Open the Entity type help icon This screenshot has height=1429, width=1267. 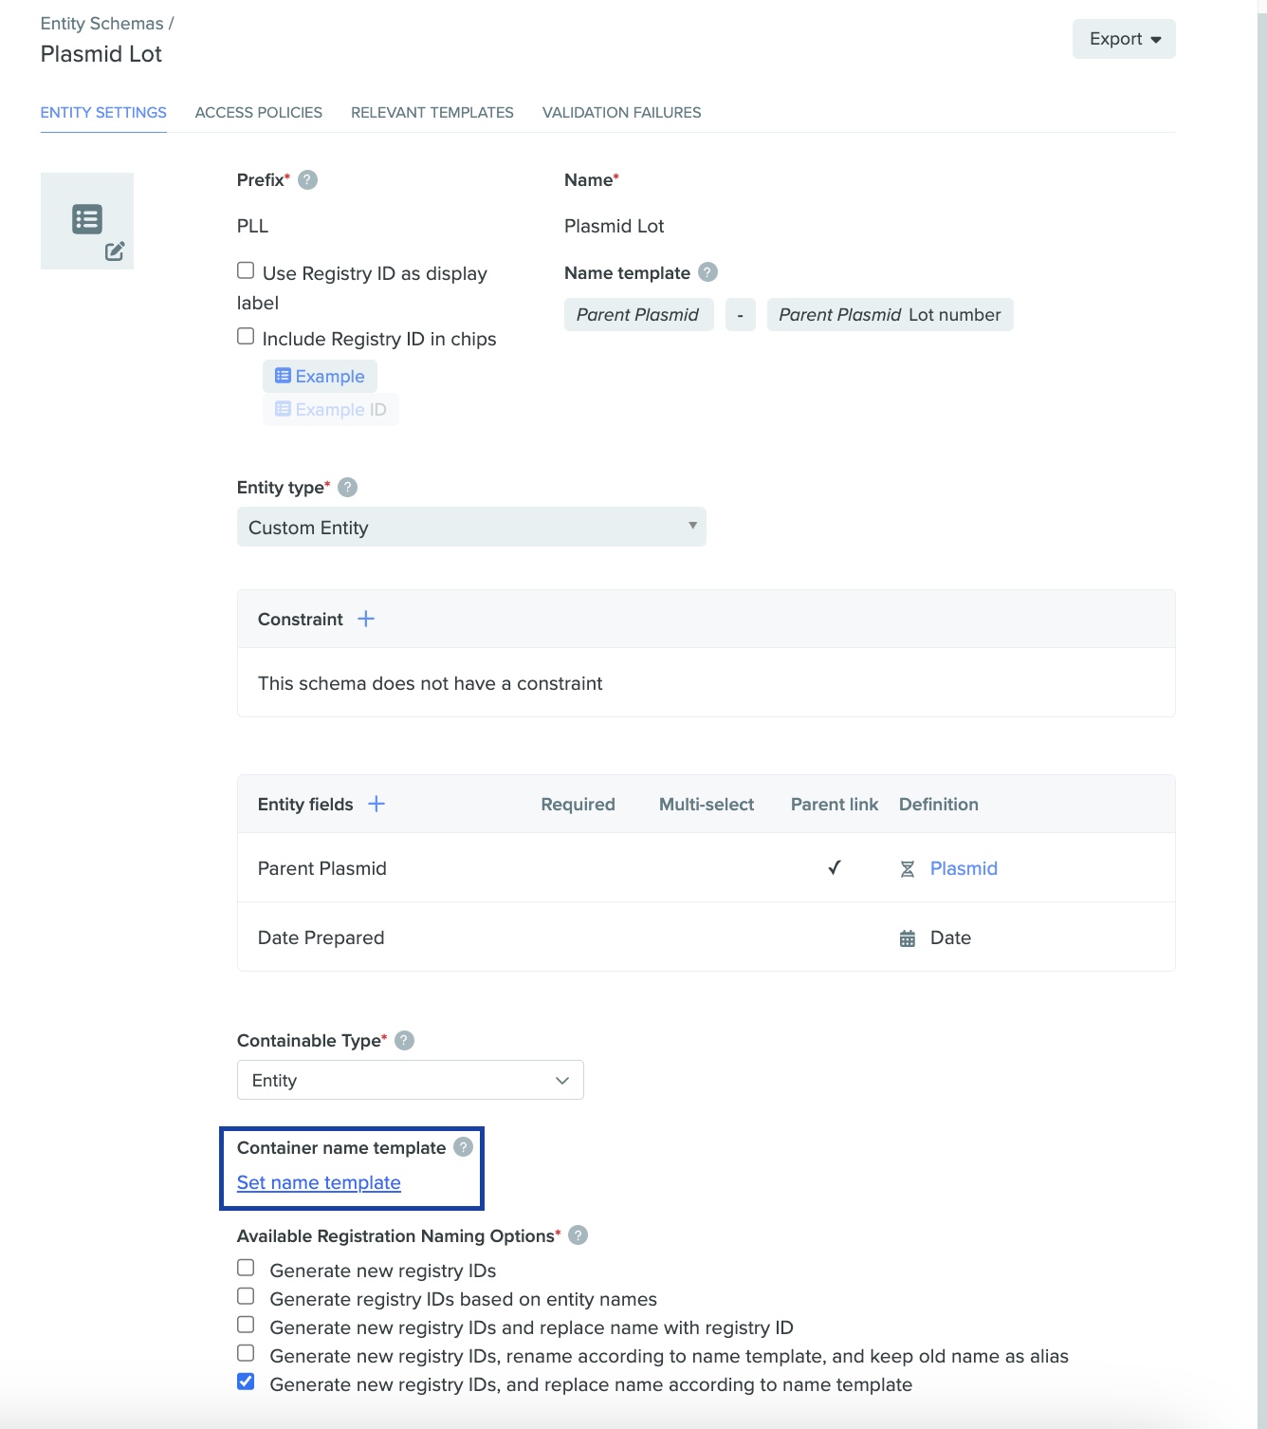coord(348,487)
